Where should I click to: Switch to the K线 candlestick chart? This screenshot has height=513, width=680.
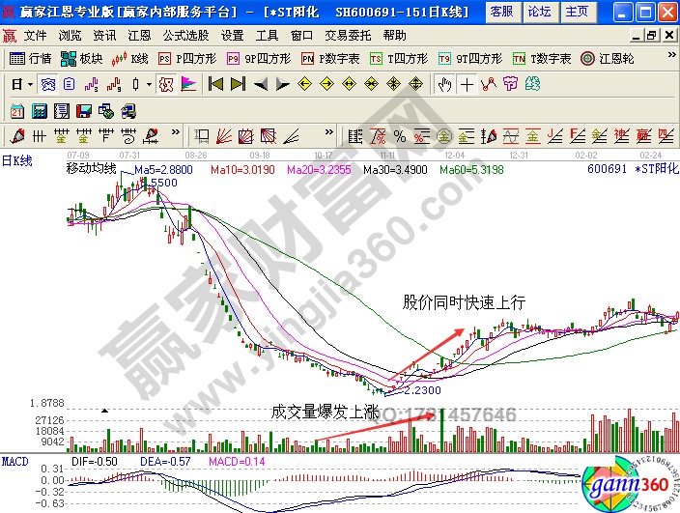pos(129,59)
